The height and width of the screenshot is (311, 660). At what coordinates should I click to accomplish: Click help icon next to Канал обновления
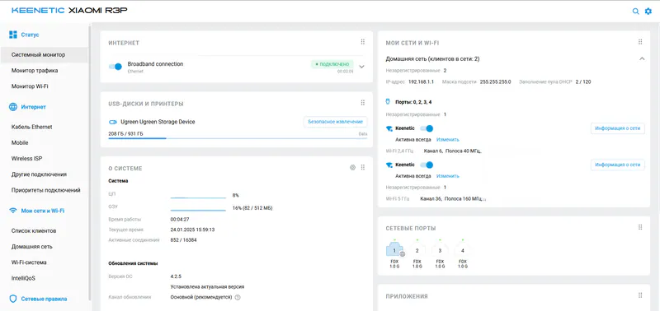coord(238,297)
